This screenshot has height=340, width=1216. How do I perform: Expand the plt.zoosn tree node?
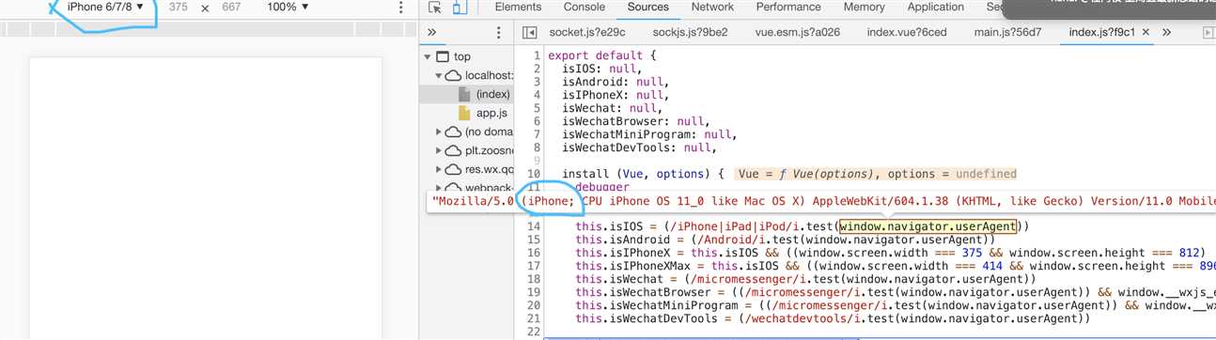click(439, 150)
